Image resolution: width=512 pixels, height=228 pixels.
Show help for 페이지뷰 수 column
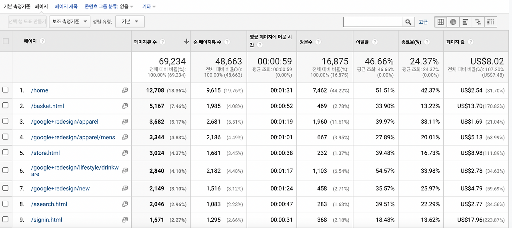point(162,42)
